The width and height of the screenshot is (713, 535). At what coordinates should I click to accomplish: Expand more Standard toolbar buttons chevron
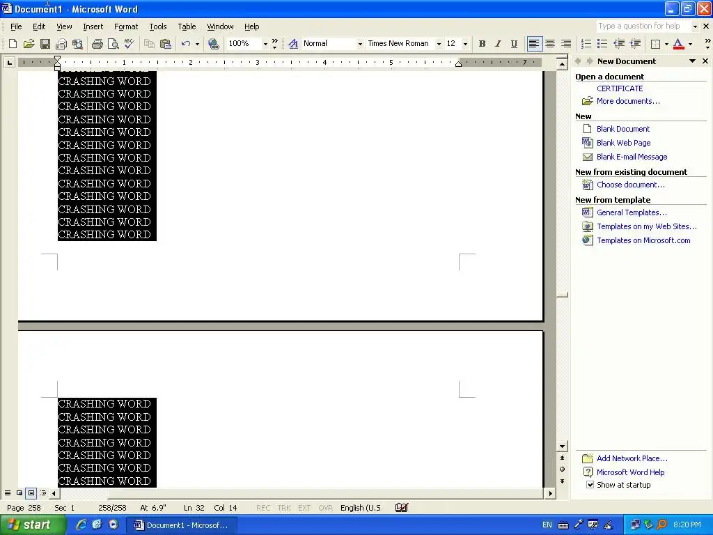(274, 44)
